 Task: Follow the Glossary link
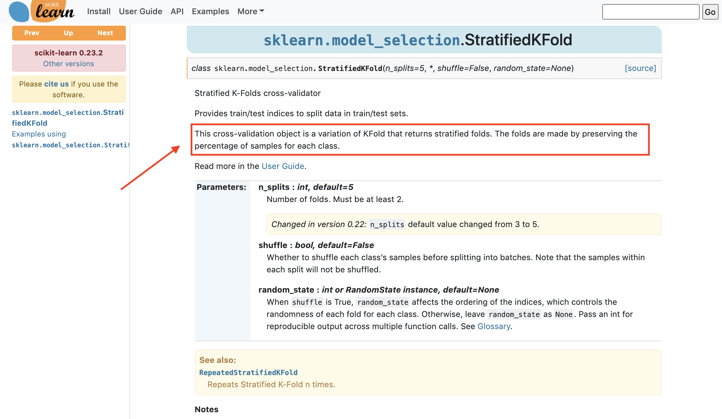pyautogui.click(x=494, y=326)
